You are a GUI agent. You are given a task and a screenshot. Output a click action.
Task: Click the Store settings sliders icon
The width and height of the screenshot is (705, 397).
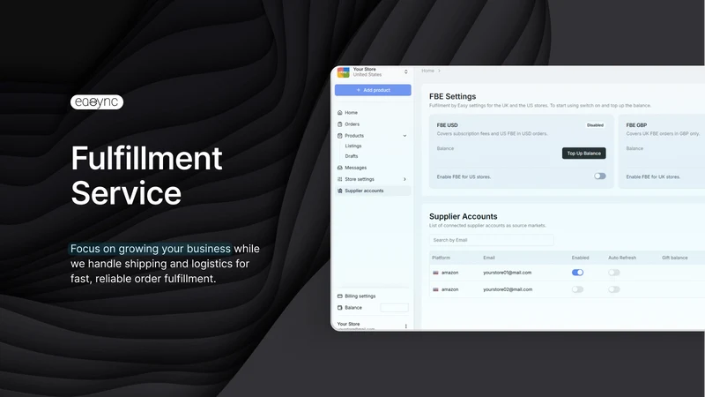click(340, 179)
